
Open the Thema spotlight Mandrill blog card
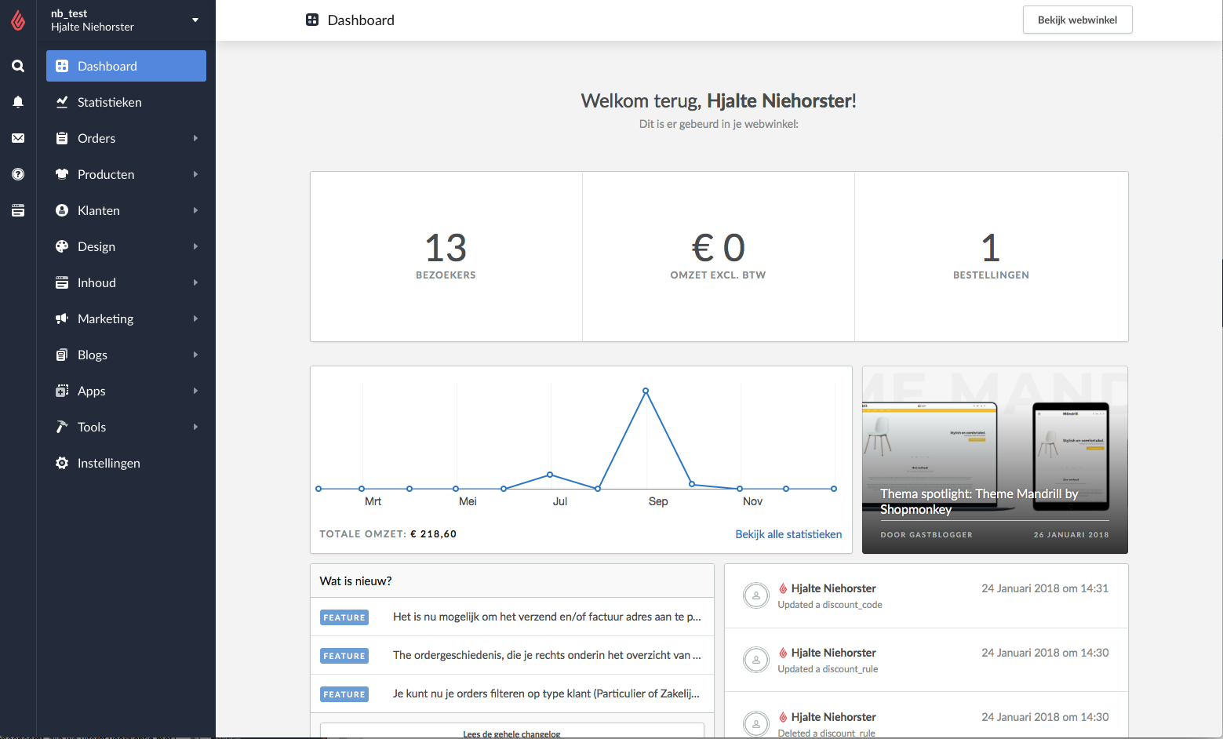pyautogui.click(x=995, y=460)
